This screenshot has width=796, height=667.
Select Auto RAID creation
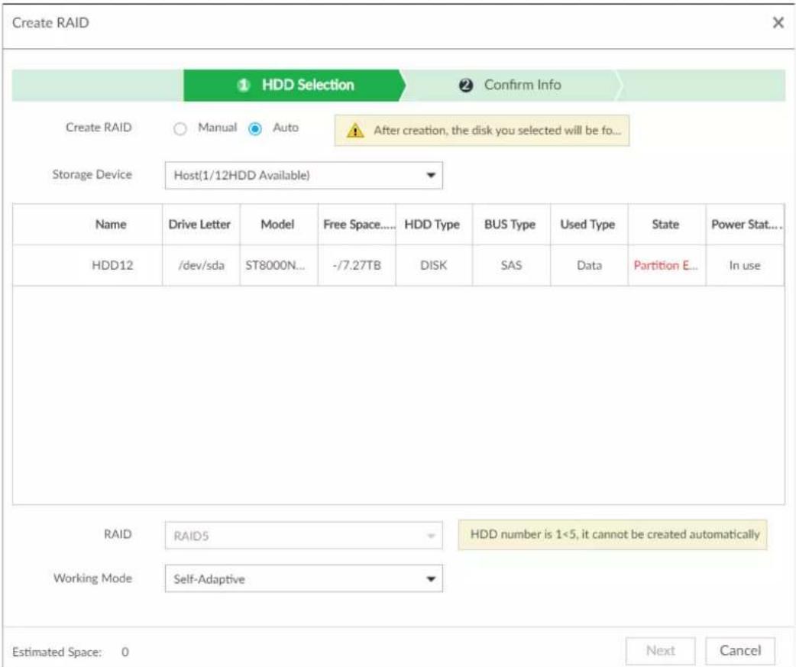[255, 129]
